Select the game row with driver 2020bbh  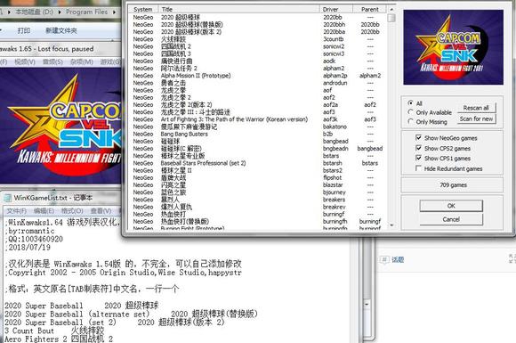[257, 24]
